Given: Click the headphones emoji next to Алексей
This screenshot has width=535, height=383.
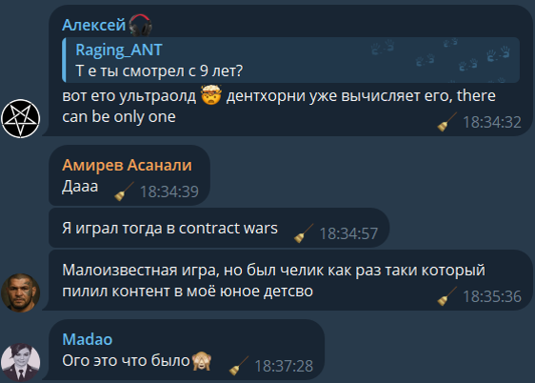Looking at the screenshot, I should (x=140, y=26).
